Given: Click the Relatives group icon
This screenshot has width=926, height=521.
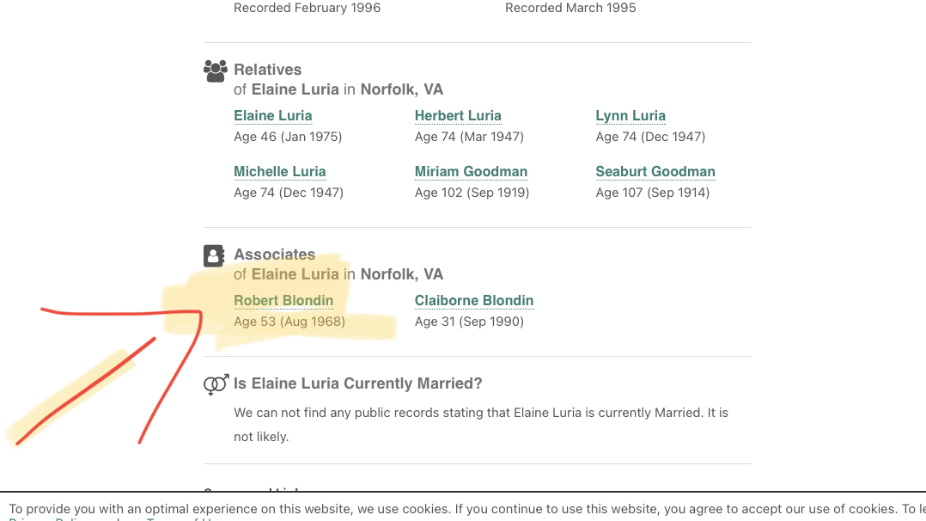Looking at the screenshot, I should point(215,71).
